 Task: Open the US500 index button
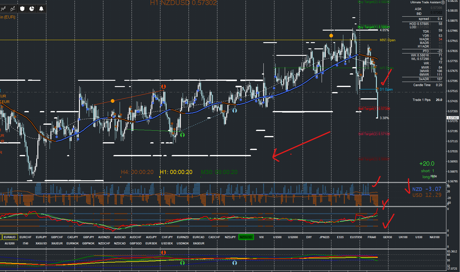click(277, 237)
